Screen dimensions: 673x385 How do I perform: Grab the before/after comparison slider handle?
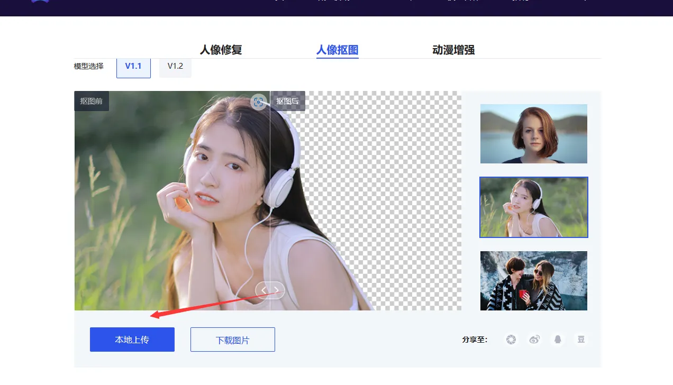click(270, 290)
